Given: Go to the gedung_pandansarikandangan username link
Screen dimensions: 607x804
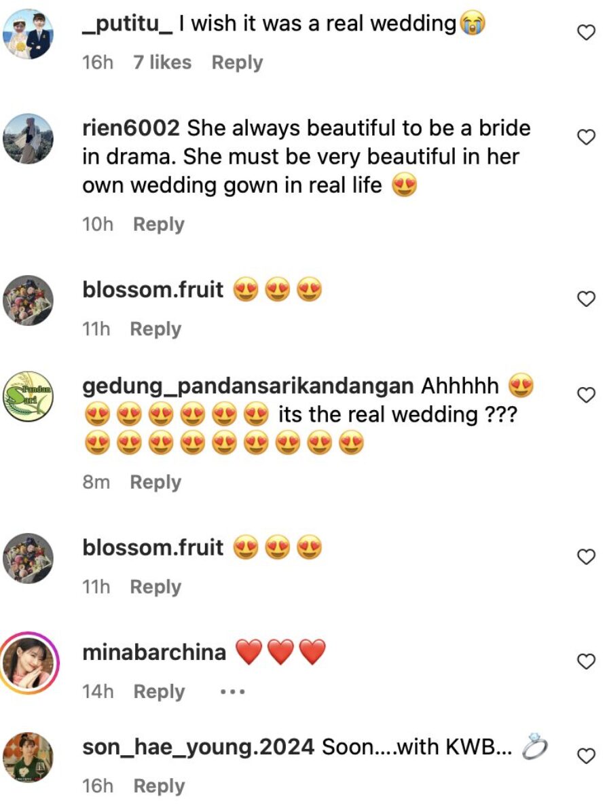Looking at the screenshot, I should [x=247, y=386].
